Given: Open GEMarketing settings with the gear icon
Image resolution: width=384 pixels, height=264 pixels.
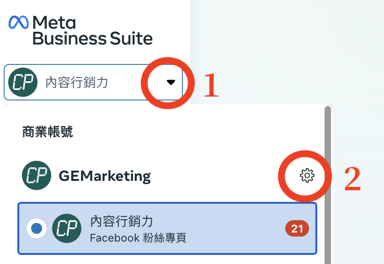Looking at the screenshot, I should tap(307, 175).
